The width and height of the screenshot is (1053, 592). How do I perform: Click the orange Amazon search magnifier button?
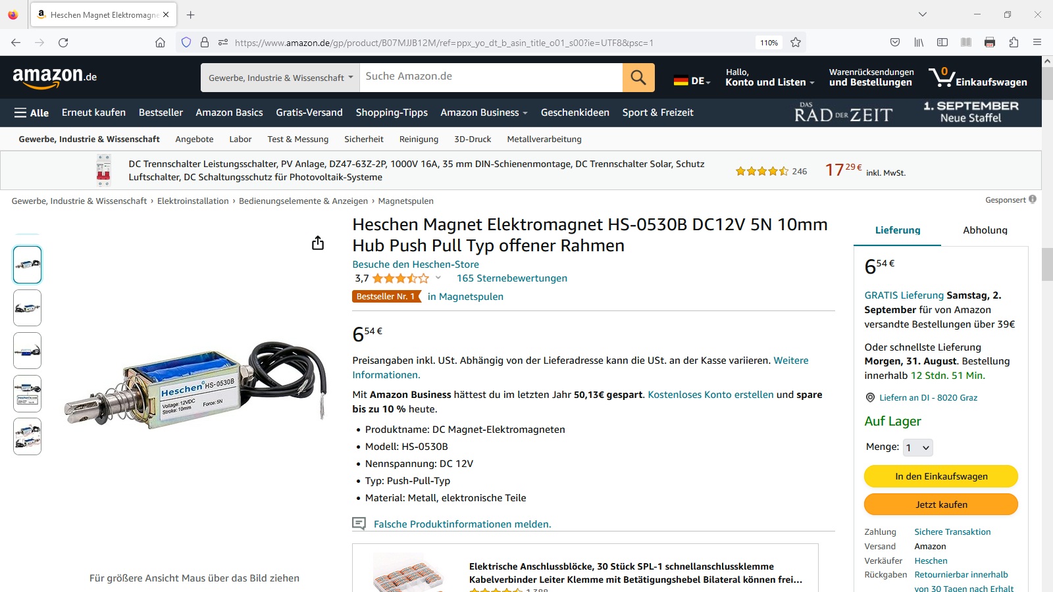point(638,78)
